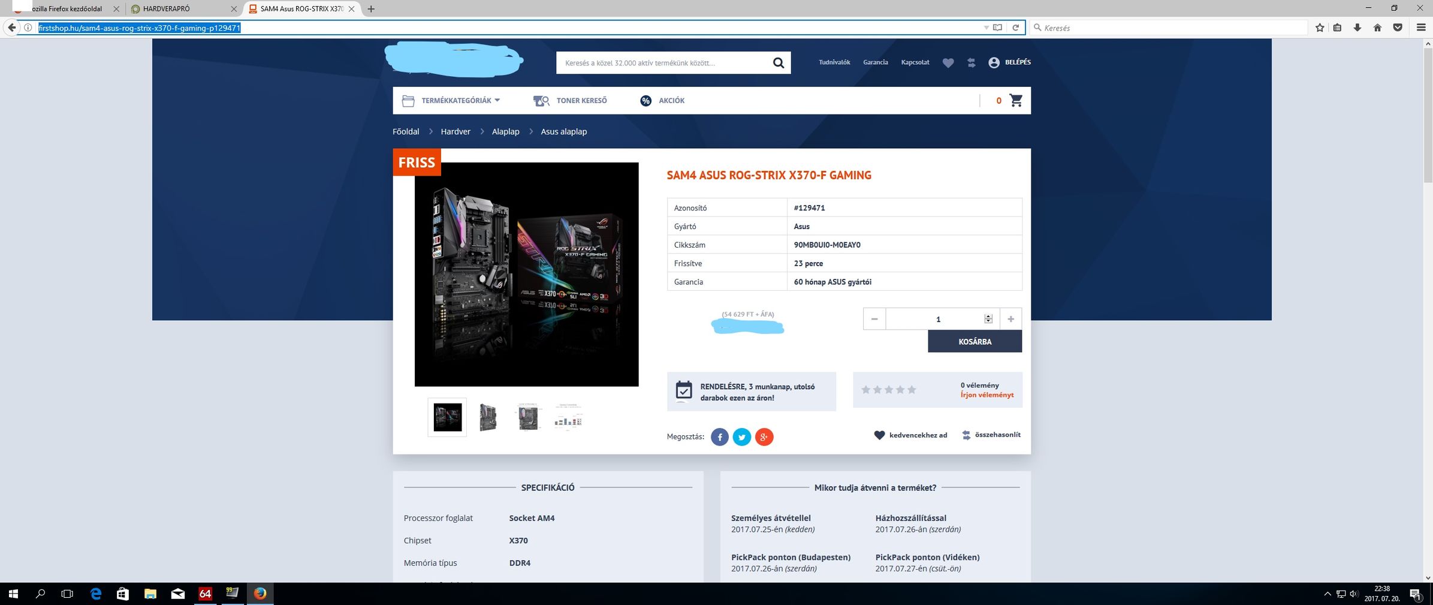Viewport: 1433px width, 605px height.
Task: Open the Mail app from the taskbar
Action: click(x=178, y=594)
